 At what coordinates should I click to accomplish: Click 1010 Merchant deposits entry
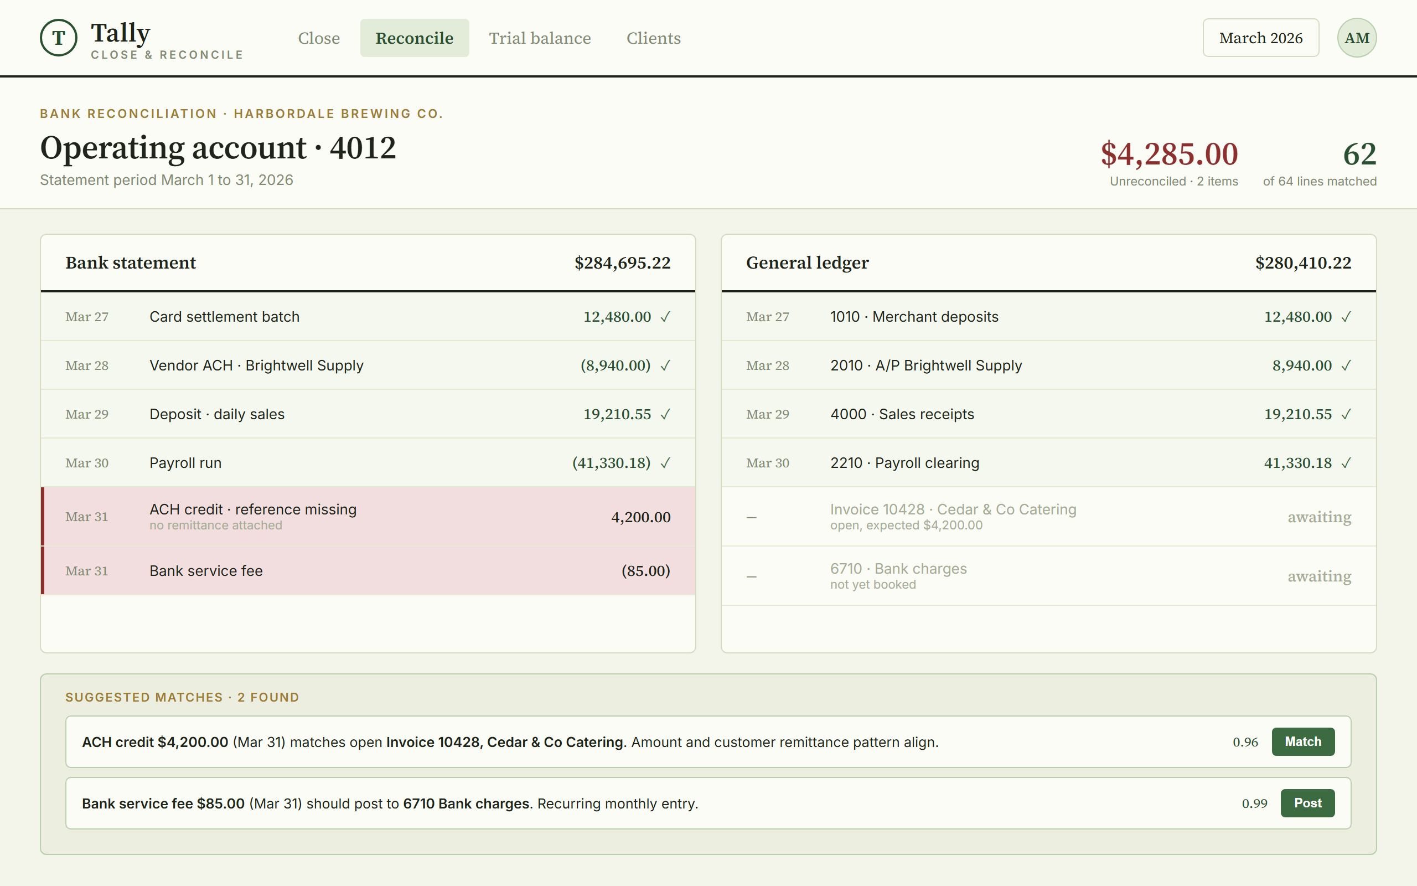914,317
